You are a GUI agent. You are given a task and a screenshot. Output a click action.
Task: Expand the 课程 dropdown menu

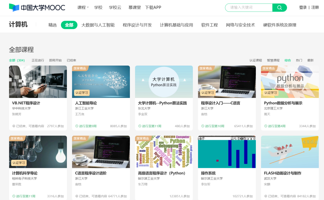[x=83, y=7]
